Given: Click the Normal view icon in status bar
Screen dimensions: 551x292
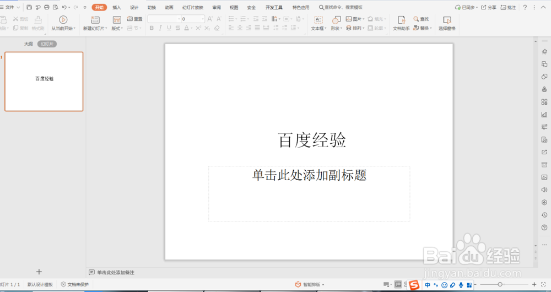Looking at the screenshot, I should [398, 284].
